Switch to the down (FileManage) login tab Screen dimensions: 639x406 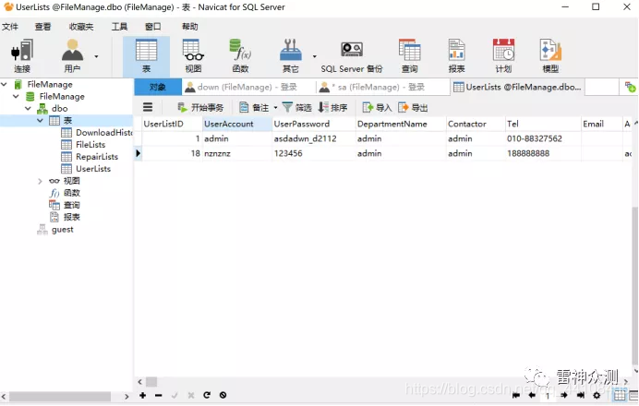[247, 87]
